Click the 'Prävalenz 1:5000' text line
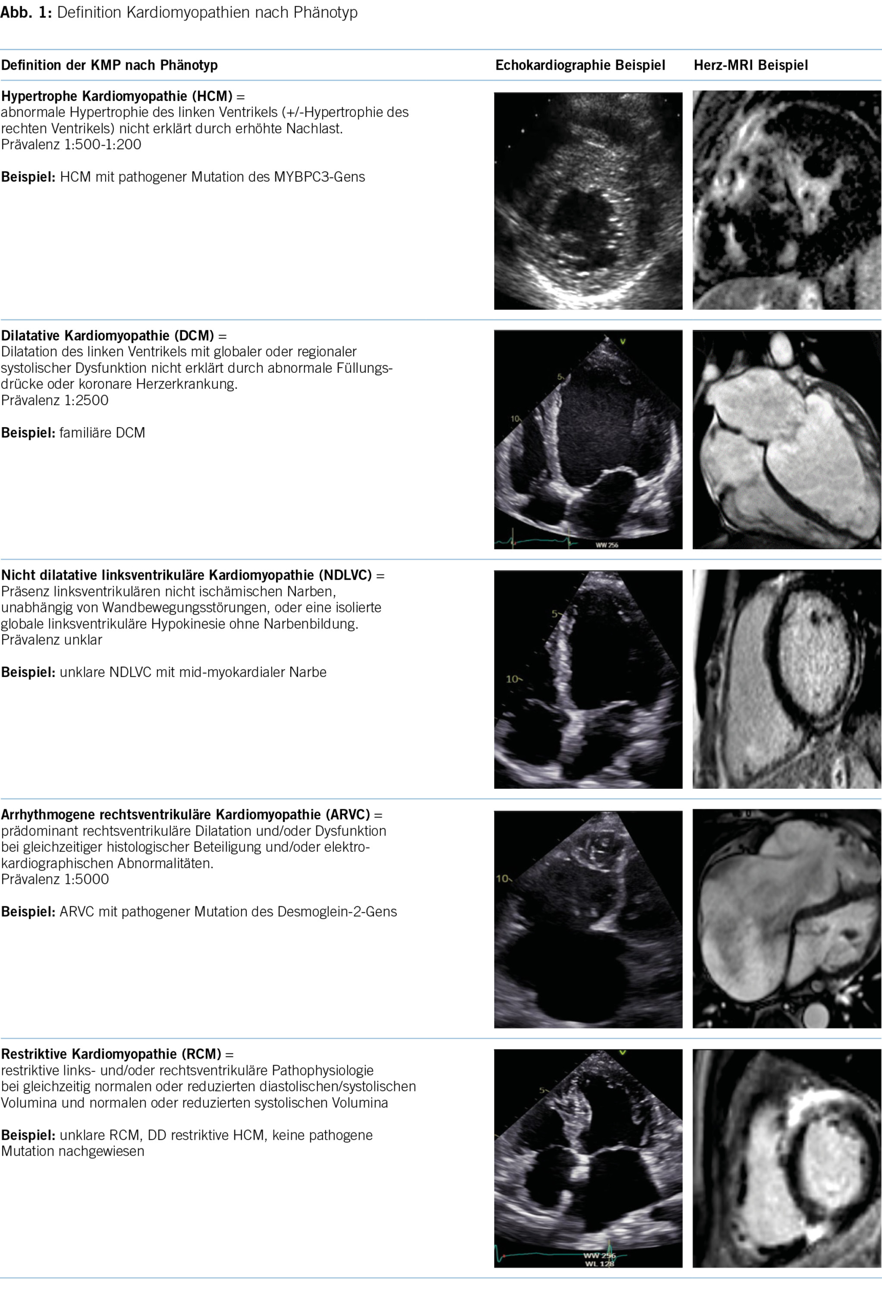Screen dimensions: 882x1313 click(x=55, y=879)
